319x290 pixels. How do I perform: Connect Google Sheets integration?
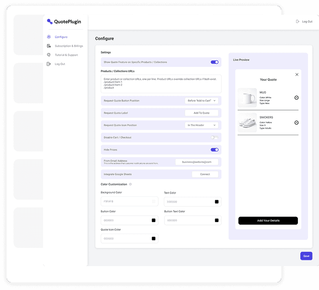[x=205, y=174]
